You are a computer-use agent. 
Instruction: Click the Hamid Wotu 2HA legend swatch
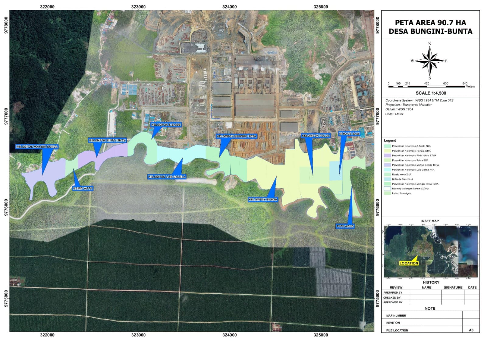click(x=387, y=175)
